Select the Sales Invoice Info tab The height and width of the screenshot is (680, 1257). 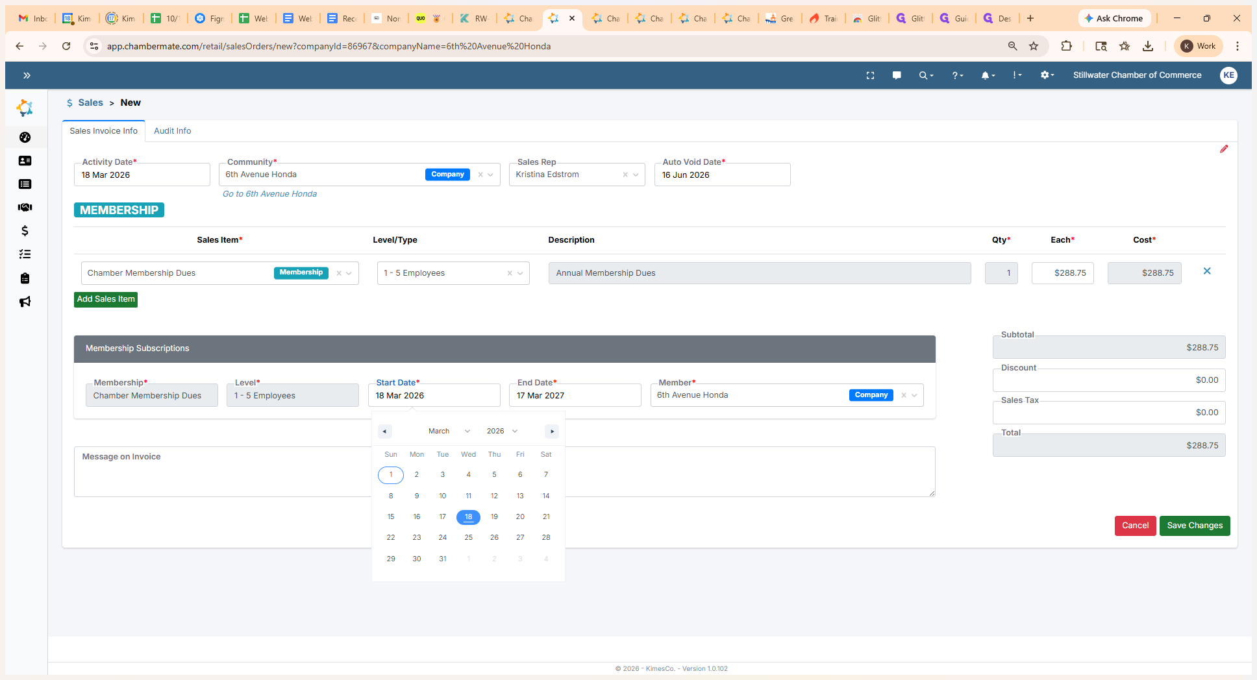[103, 131]
